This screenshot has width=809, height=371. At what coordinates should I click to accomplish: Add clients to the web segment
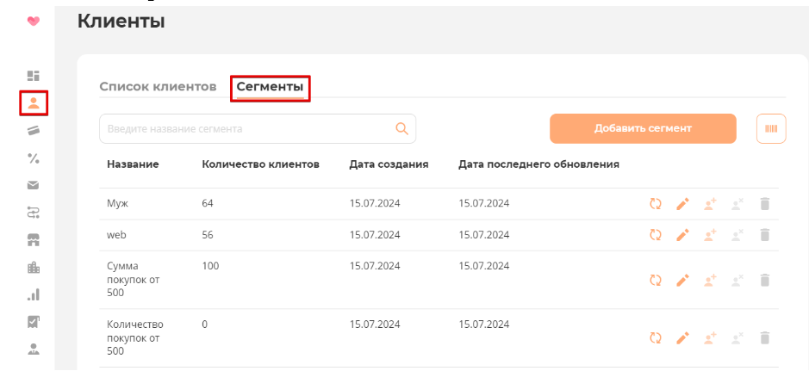click(x=710, y=235)
